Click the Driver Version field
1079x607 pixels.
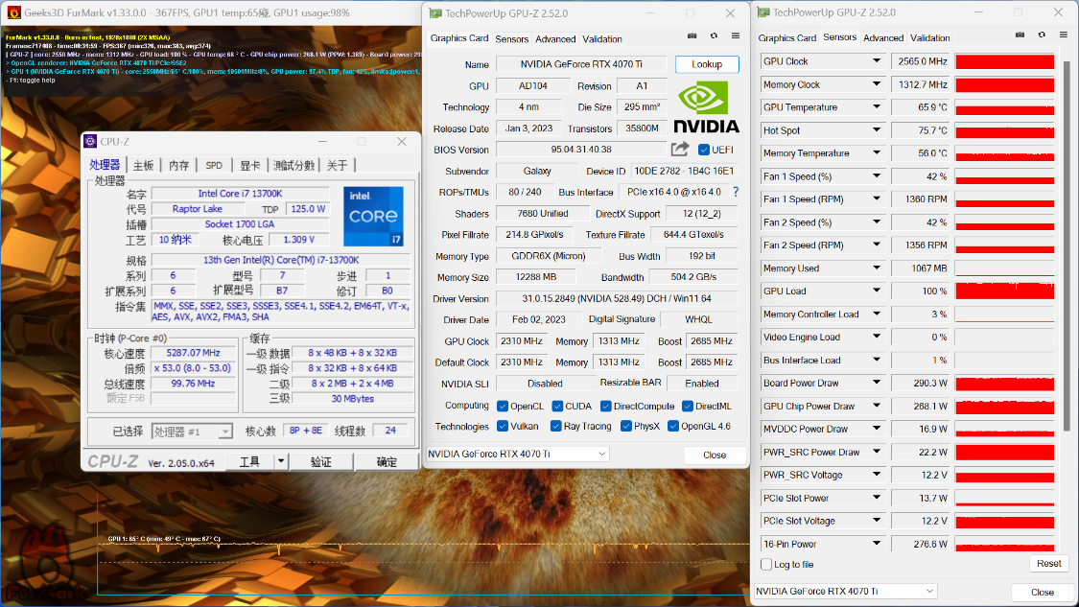(x=617, y=298)
